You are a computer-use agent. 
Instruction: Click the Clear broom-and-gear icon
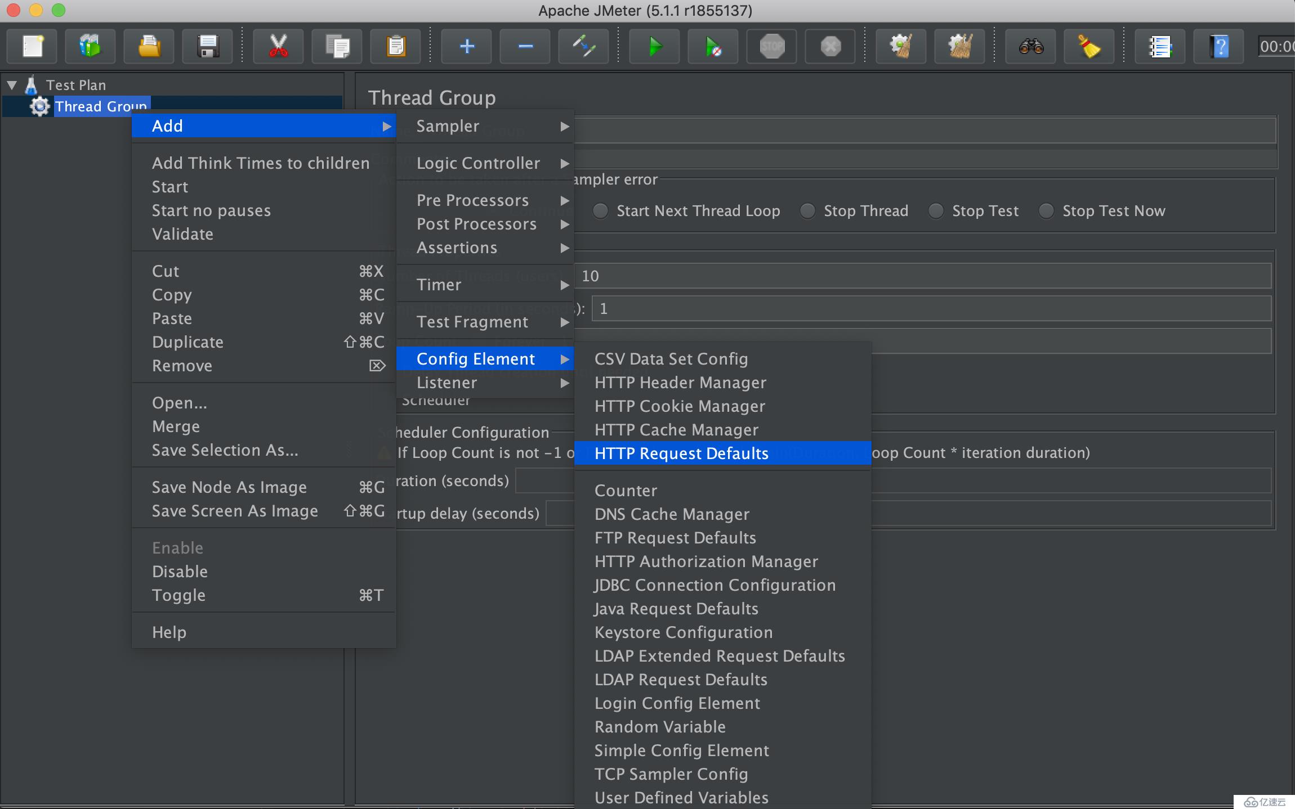(901, 46)
